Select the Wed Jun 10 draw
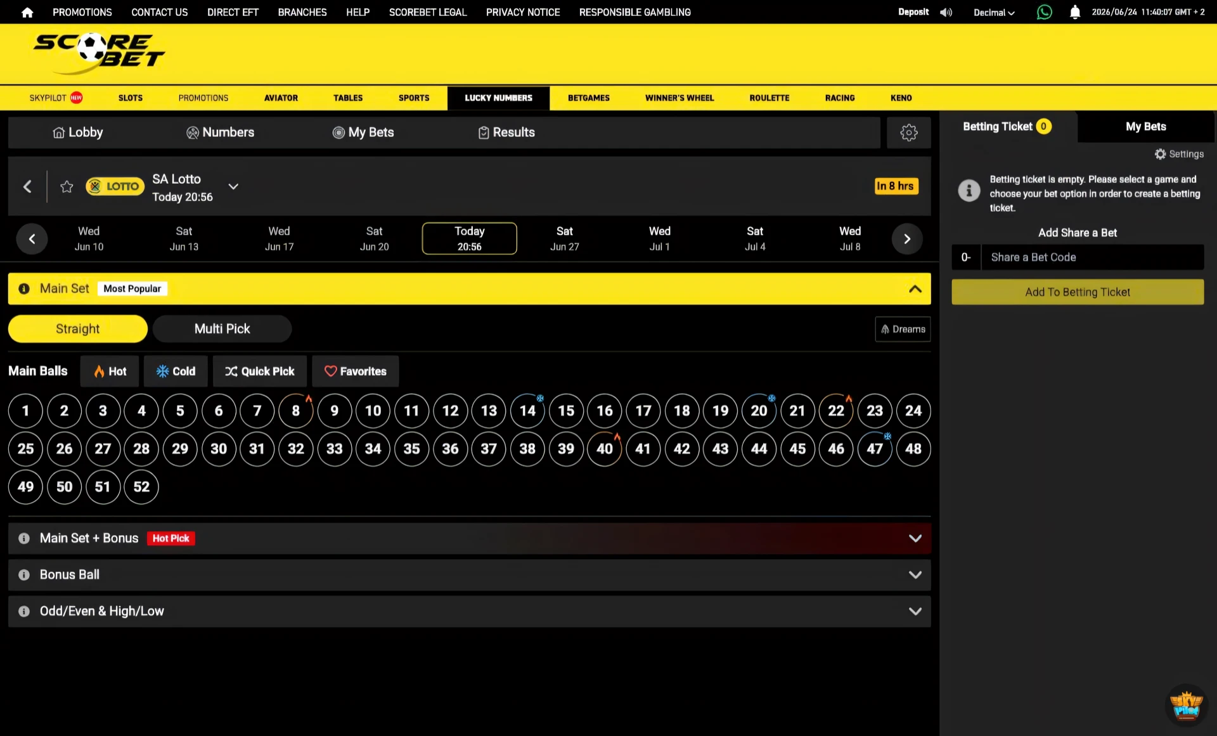Viewport: 1217px width, 736px height. pyautogui.click(x=89, y=239)
